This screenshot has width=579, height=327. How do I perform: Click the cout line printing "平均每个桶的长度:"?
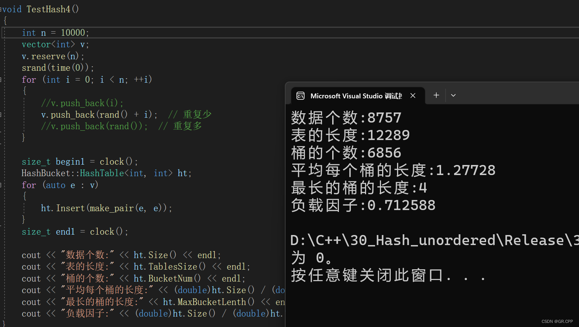point(153,290)
